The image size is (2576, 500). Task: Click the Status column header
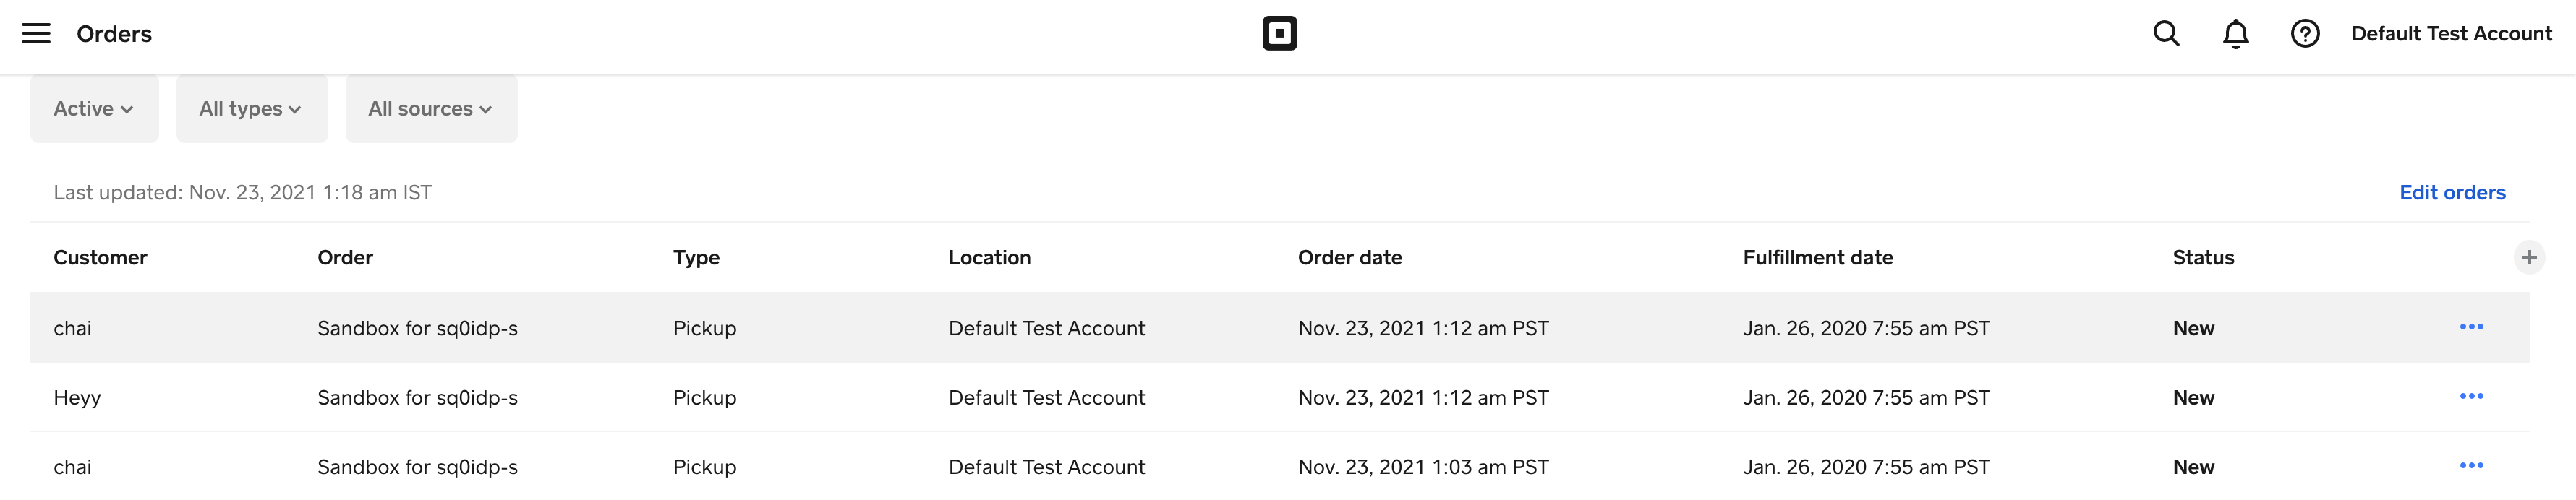click(2203, 258)
